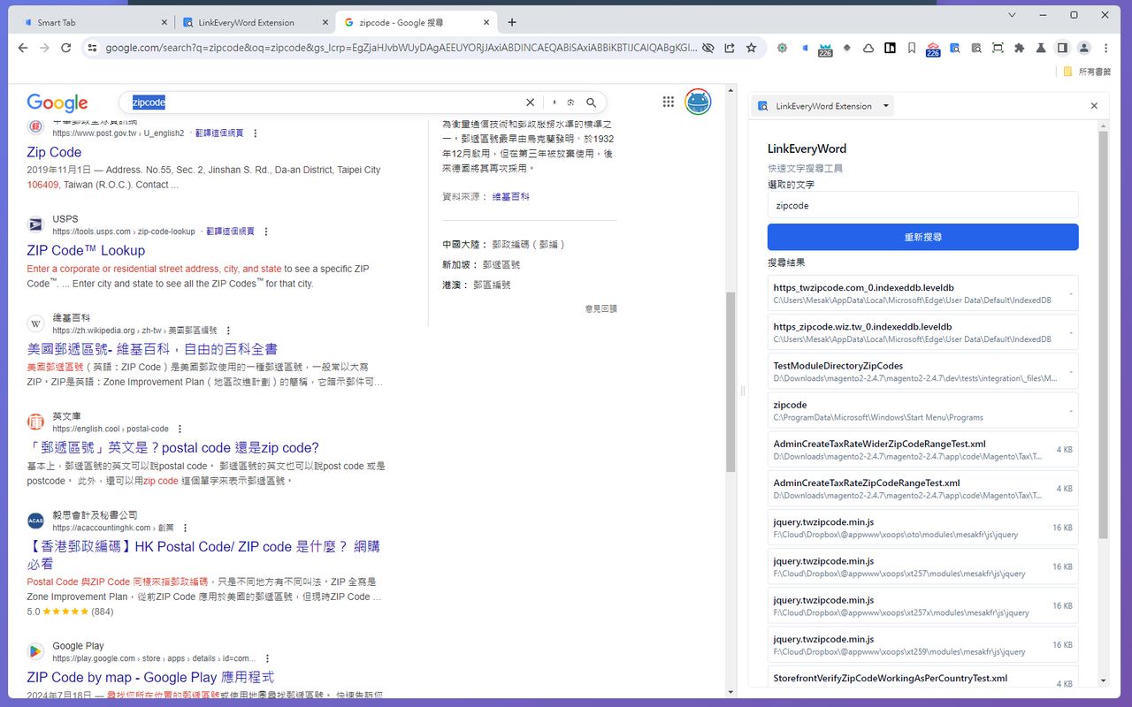Open the green screenshot capture extension

(998, 48)
